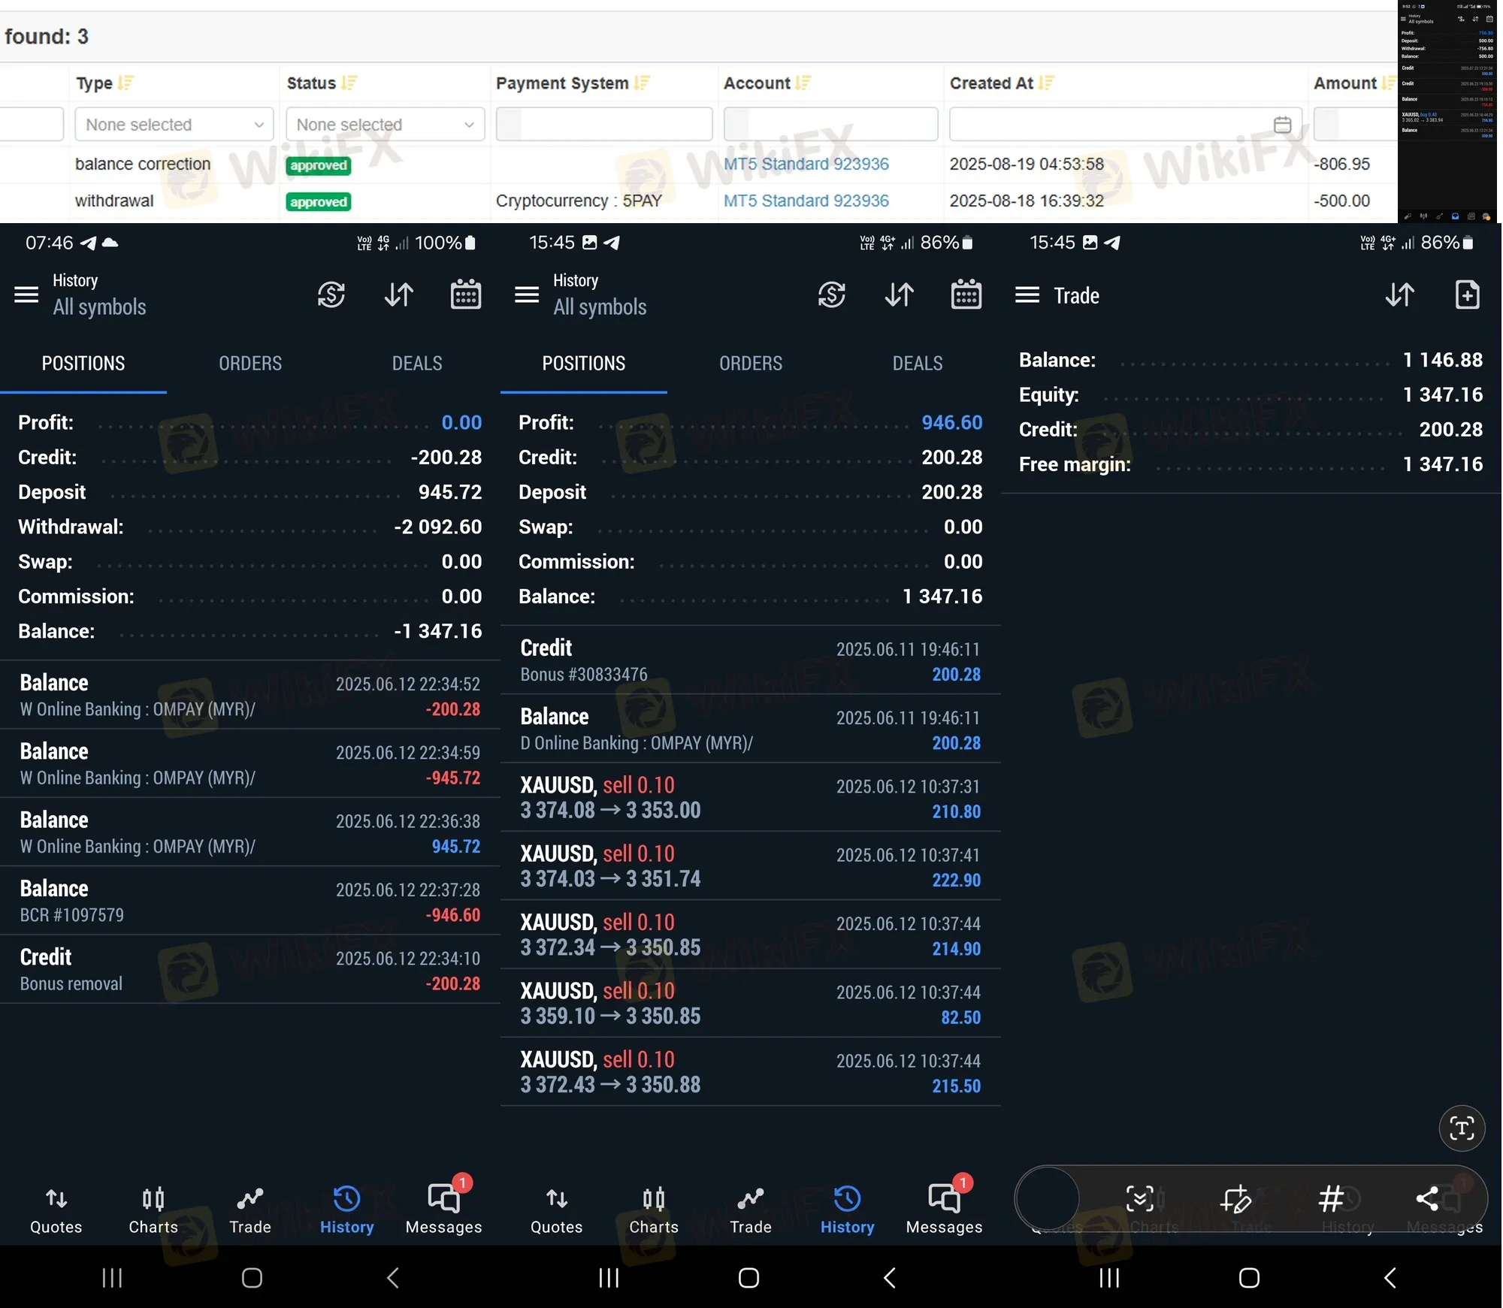Viewport: 1503px width, 1308px height.
Task: Open the MT5 Standard 923936 link in the withdrawal row
Action: pyautogui.click(x=806, y=201)
